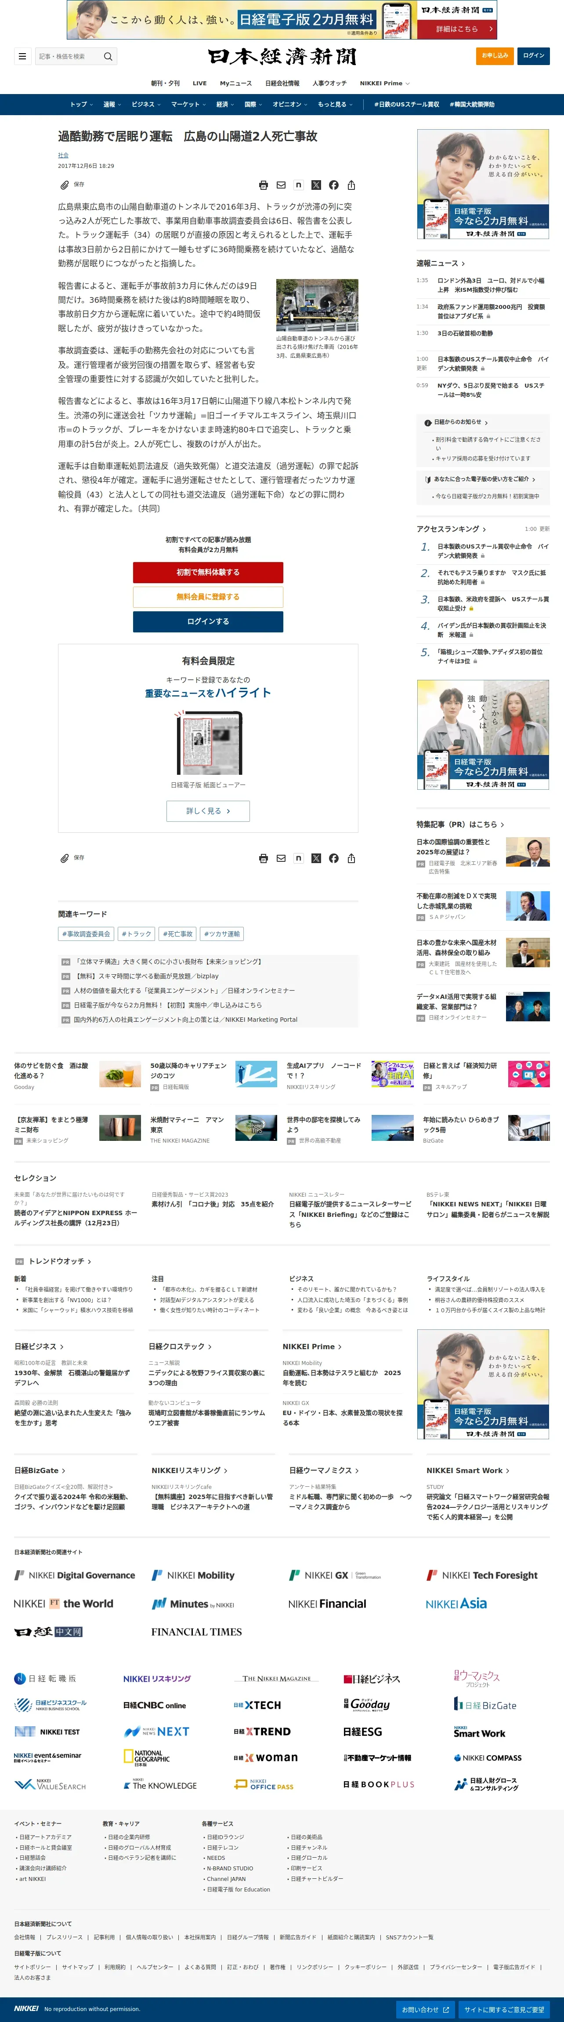Share on Facebook icon below the article
Viewport: 564px width, 2022px height.
(x=333, y=859)
